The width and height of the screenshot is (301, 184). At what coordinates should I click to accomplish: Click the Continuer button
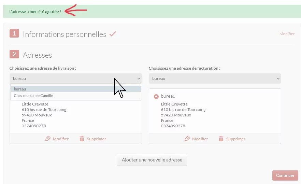(x=285, y=175)
